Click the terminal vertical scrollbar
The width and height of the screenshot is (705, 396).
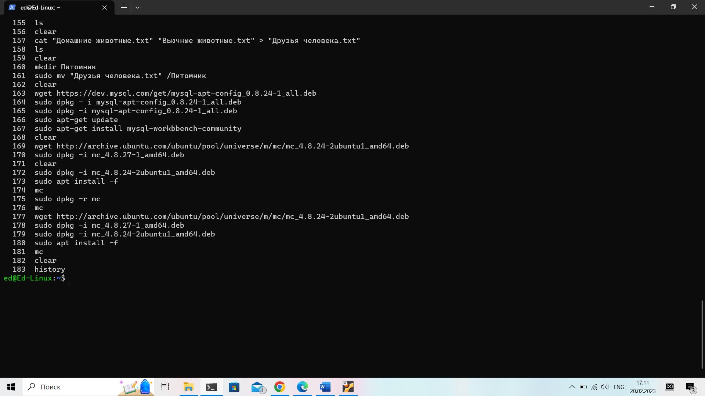pos(702,334)
